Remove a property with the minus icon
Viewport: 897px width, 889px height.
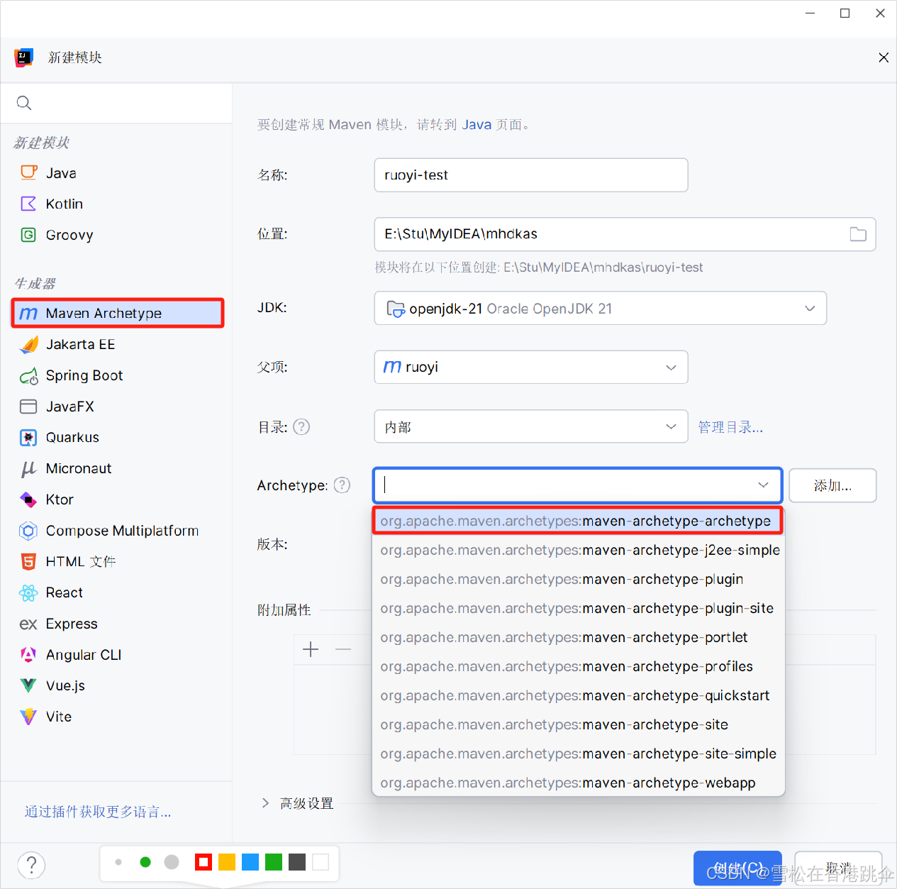pyautogui.click(x=343, y=649)
